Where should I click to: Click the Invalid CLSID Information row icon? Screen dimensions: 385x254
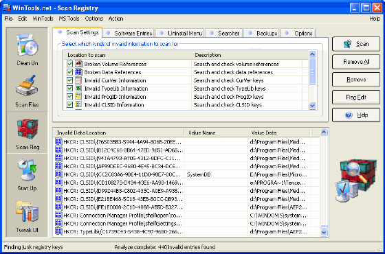point(78,104)
